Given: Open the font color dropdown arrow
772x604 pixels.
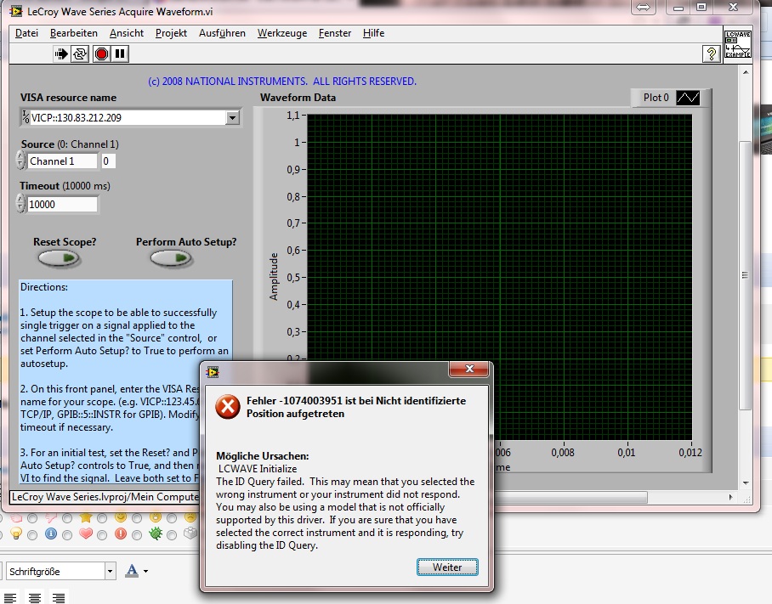Looking at the screenshot, I should click(x=145, y=572).
